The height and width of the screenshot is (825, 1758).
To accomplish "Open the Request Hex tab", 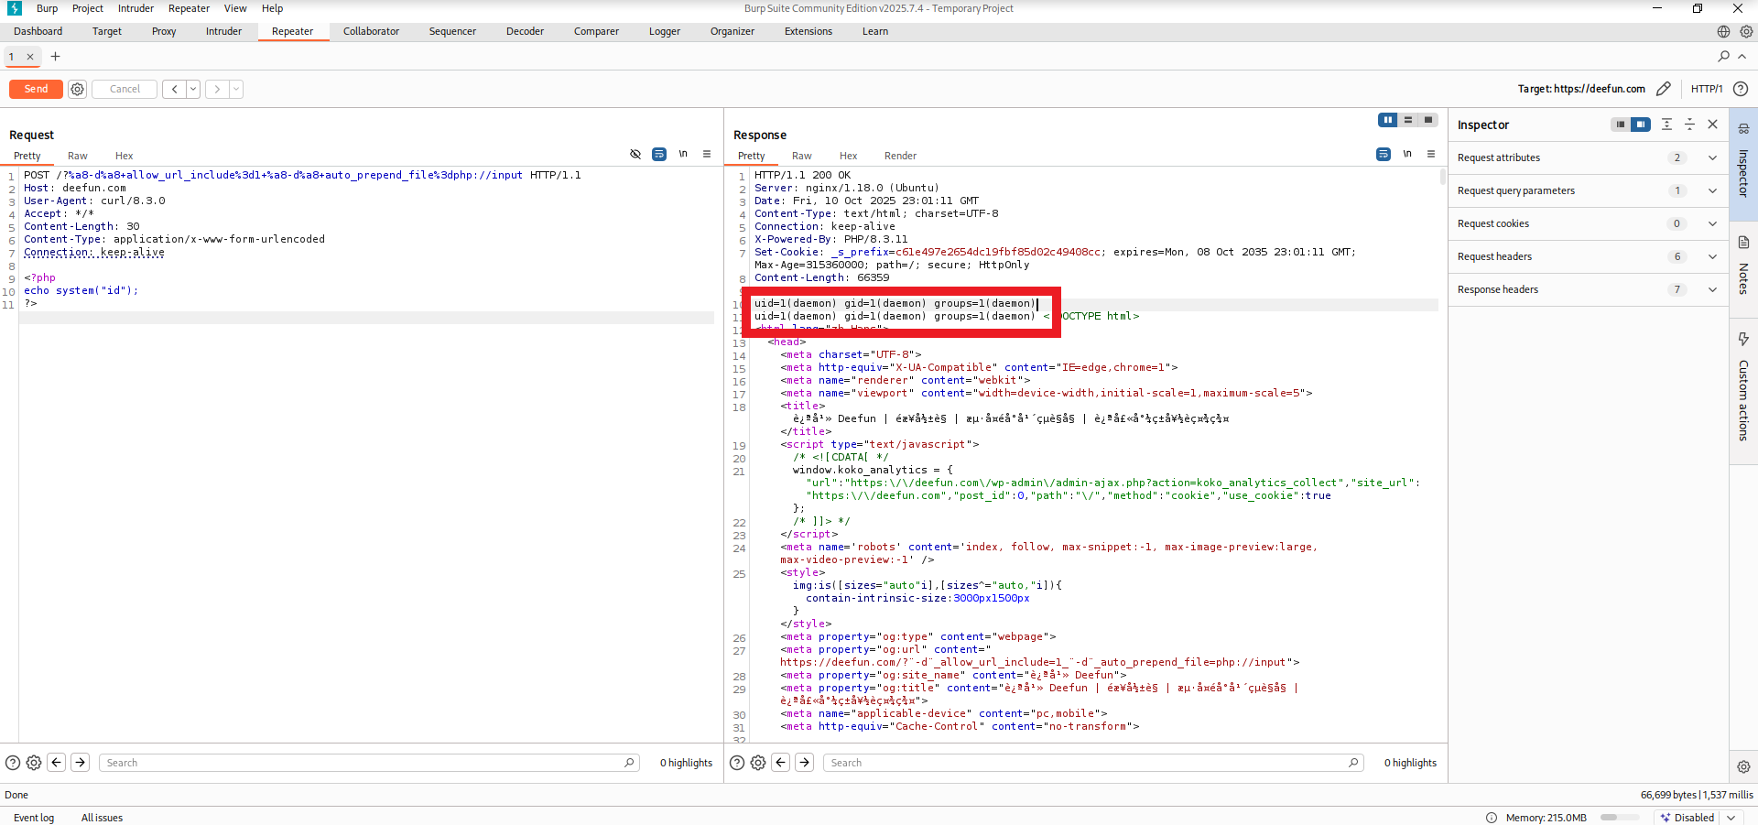I will tap(125, 156).
